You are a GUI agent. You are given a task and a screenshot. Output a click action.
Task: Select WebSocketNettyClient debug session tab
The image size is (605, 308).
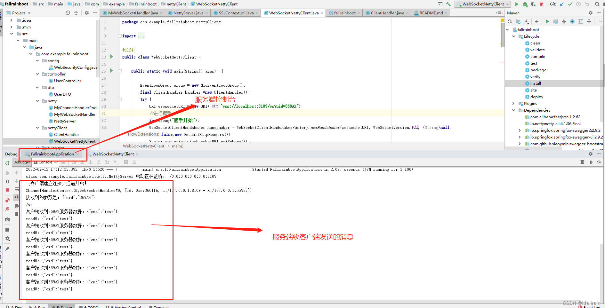(x=113, y=154)
